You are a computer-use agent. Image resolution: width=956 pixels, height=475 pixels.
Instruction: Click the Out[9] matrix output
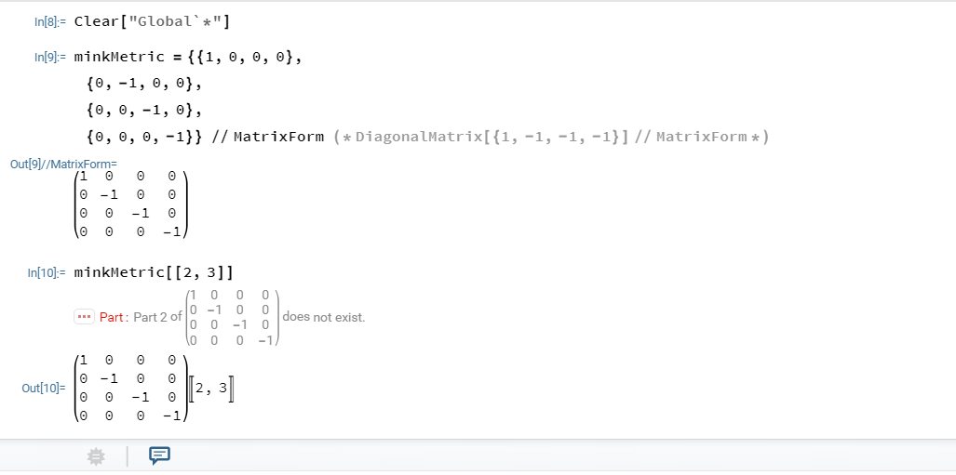click(x=131, y=204)
